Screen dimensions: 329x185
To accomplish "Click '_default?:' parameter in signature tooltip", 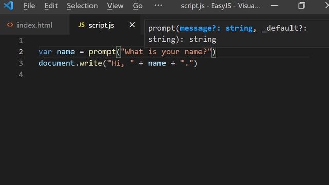I will pyautogui.click(x=284, y=28).
